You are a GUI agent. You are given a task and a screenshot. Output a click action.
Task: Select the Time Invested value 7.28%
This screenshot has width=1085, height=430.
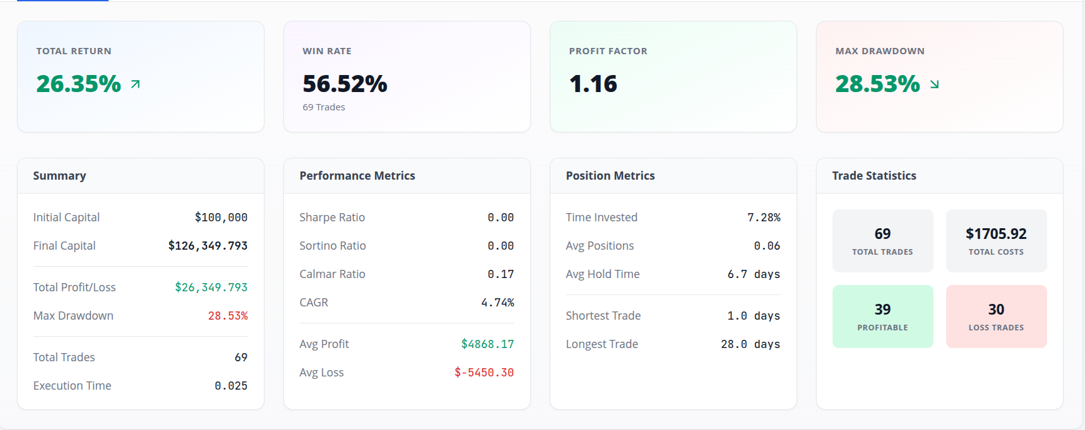[764, 218]
